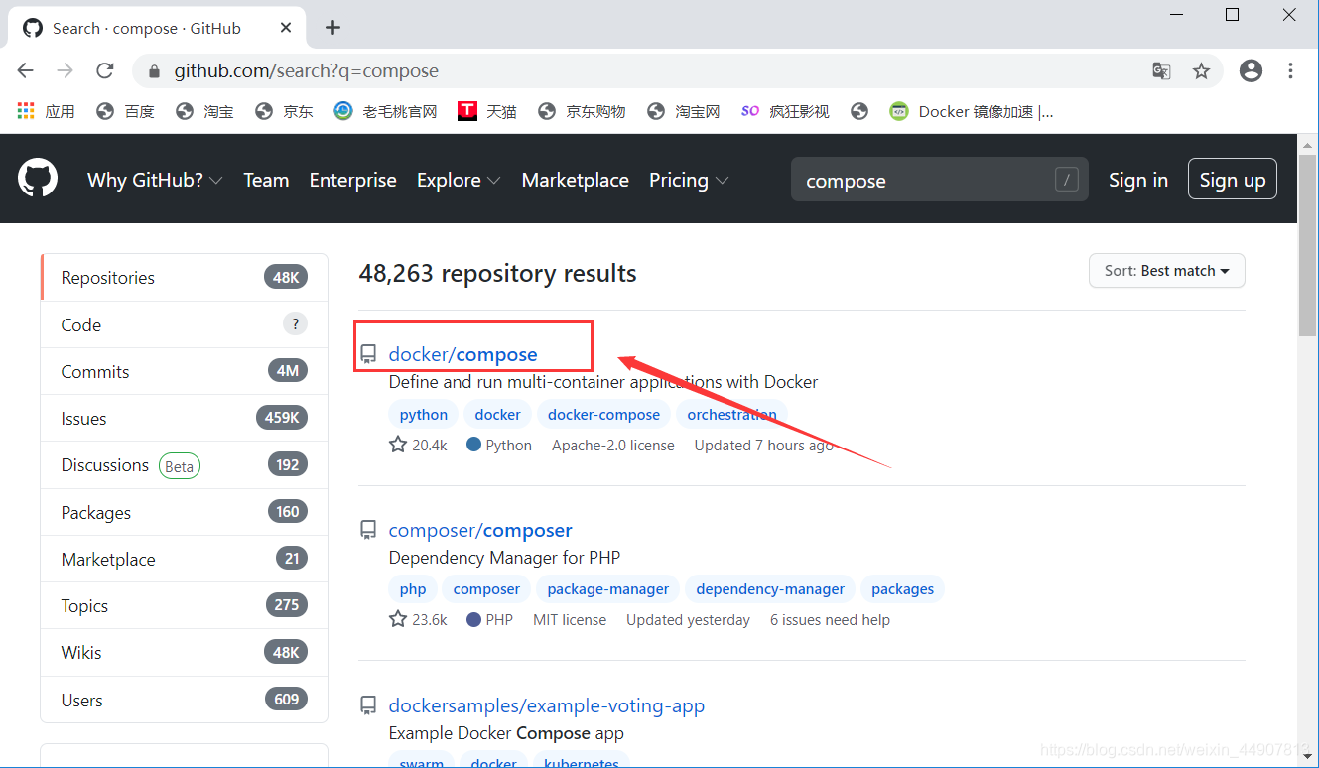This screenshot has width=1319, height=768.
Task: Close the Search compose GitHub tab
Action: pyautogui.click(x=286, y=28)
